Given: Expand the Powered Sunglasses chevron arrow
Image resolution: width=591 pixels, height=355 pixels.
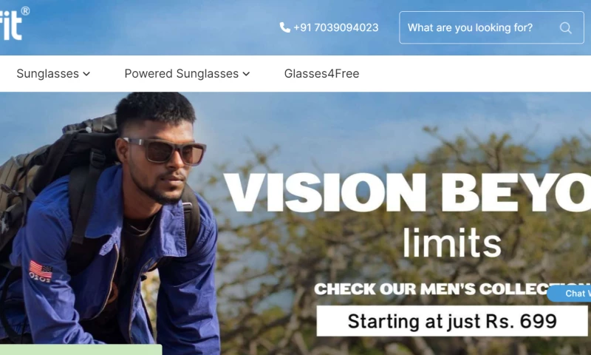Looking at the screenshot, I should tap(247, 74).
